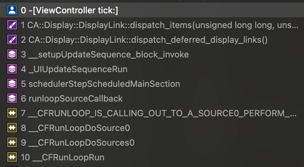304x167 pixels.
Task: Click the user code icon for frame 0
Action: [x=12, y=11]
